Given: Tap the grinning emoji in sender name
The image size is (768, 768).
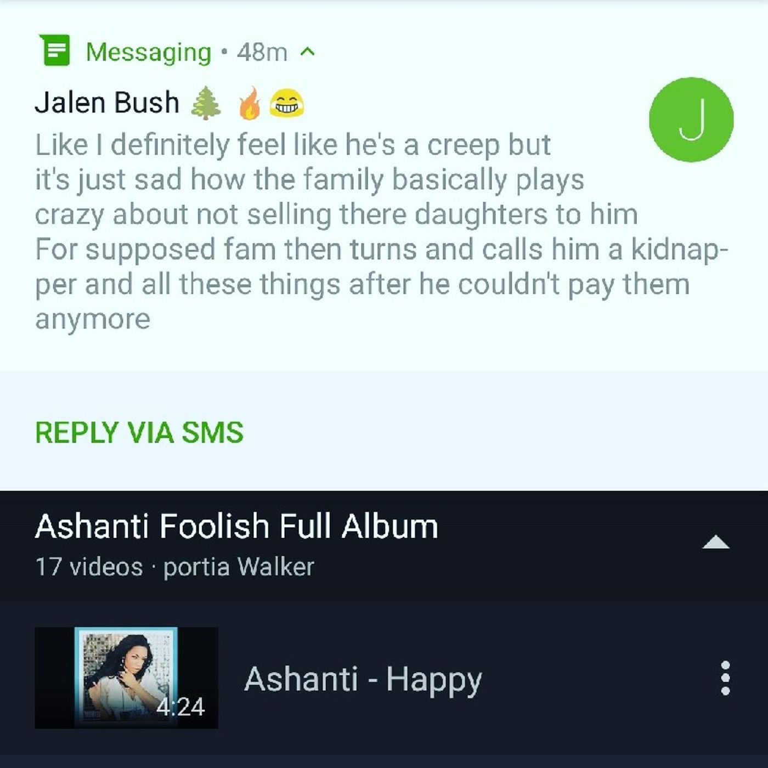Looking at the screenshot, I should tap(287, 104).
